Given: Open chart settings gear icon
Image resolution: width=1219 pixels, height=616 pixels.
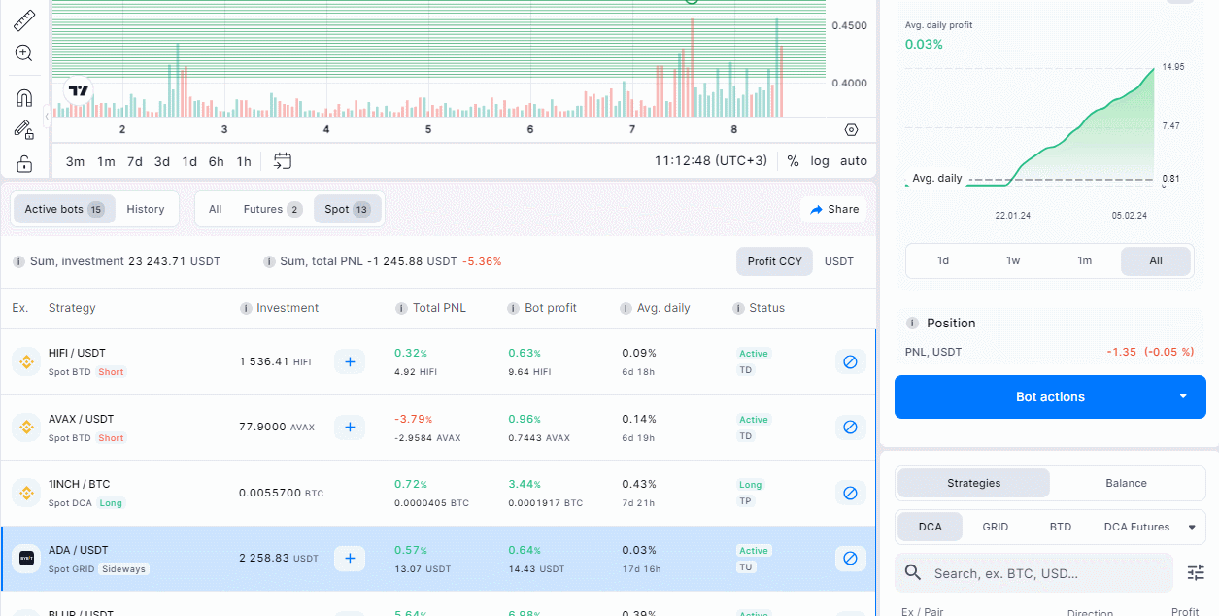Looking at the screenshot, I should 852,130.
